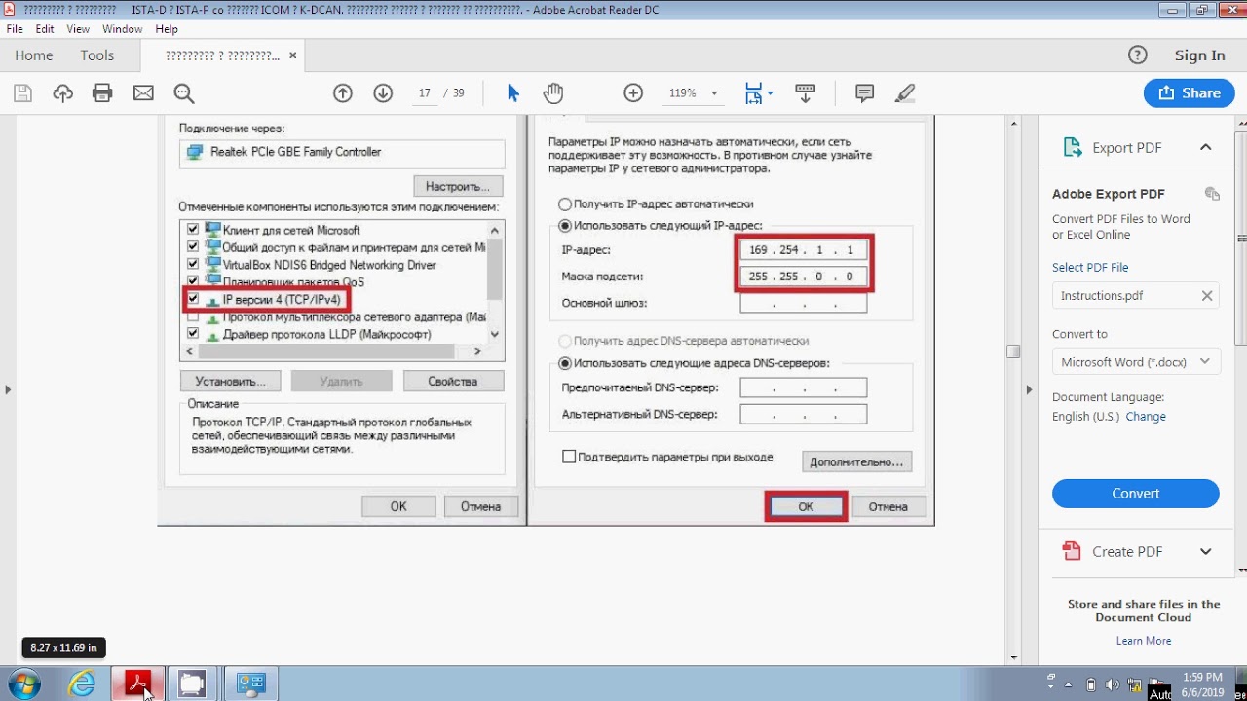Screen dimensions: 1247x701
Task: Expand left navigation pane arrow
Action: click(8, 389)
